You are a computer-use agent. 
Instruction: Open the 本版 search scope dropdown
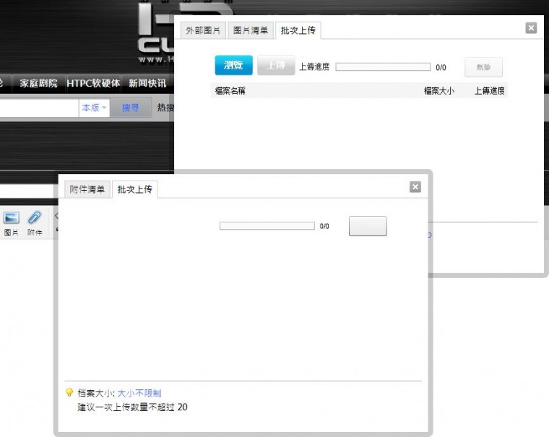click(x=94, y=108)
